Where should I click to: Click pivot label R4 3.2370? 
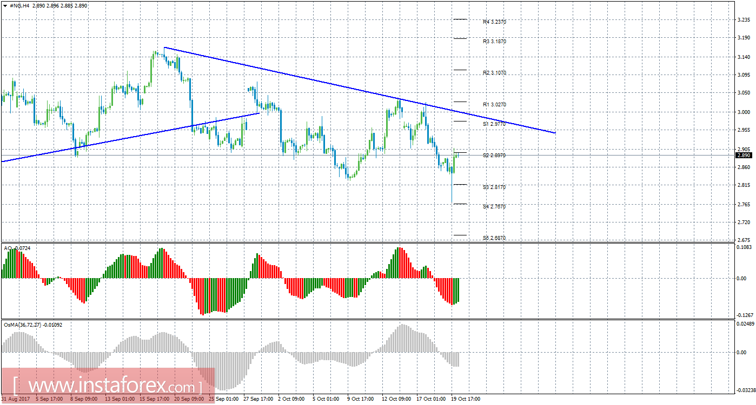coord(494,22)
